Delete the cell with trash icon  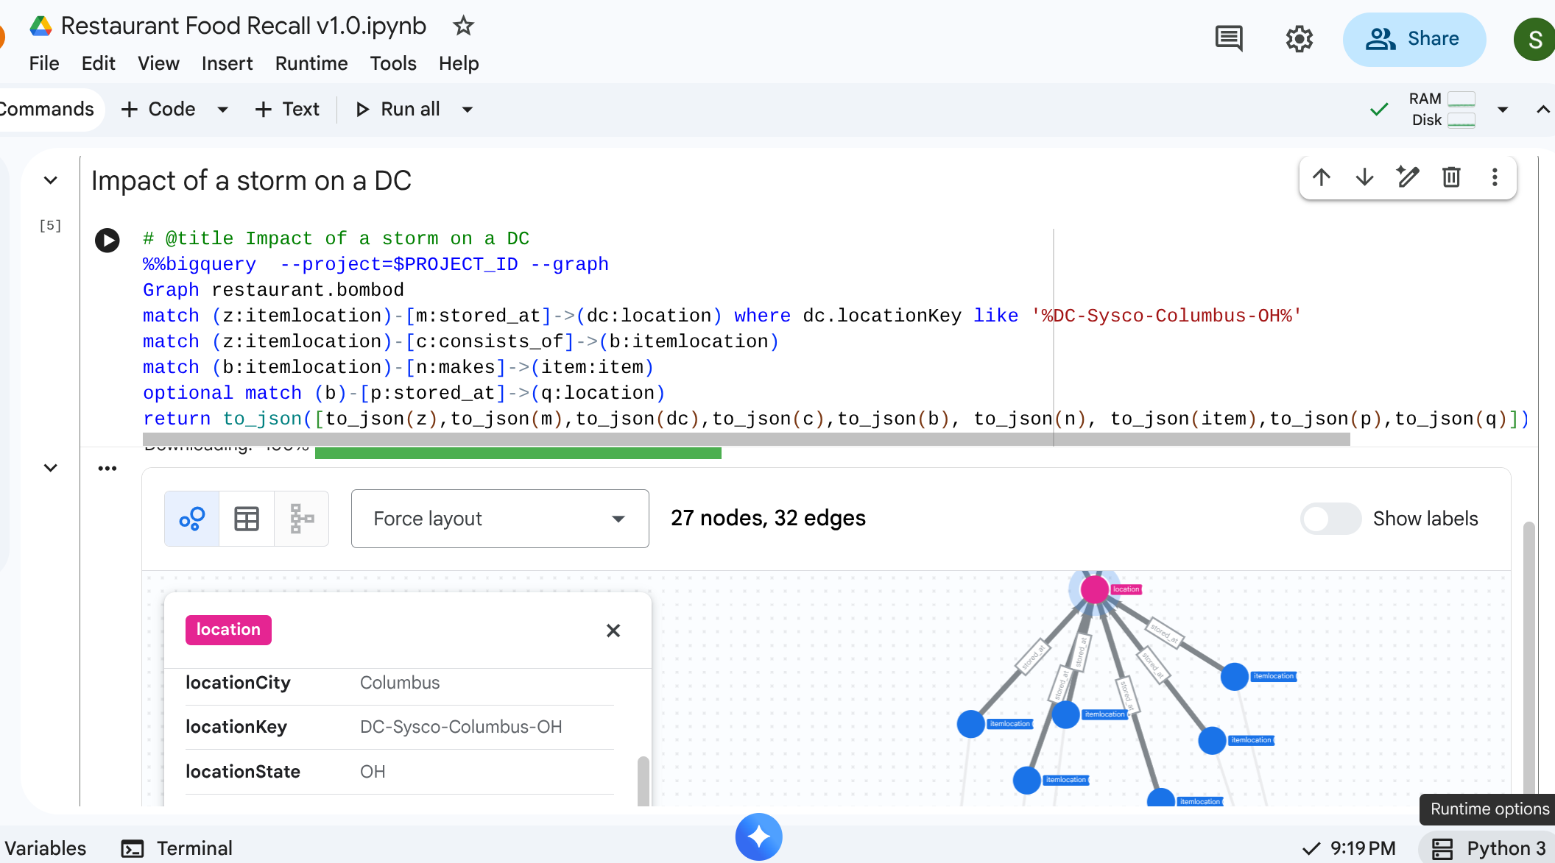pos(1451,177)
